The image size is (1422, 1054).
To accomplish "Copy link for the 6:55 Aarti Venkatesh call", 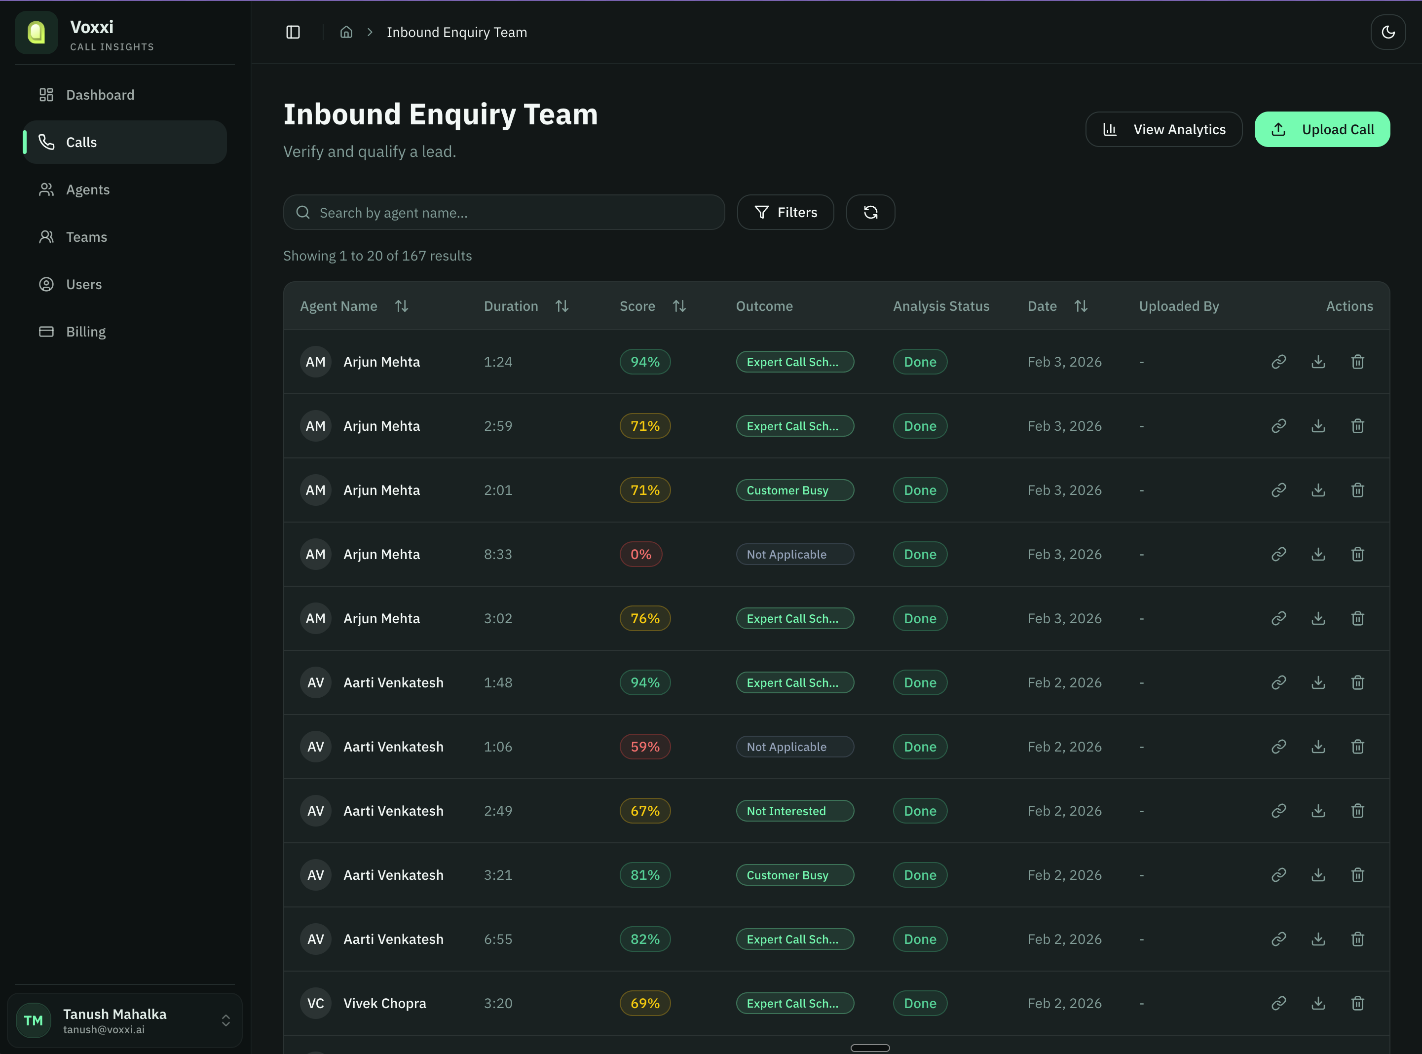I will [x=1278, y=939].
